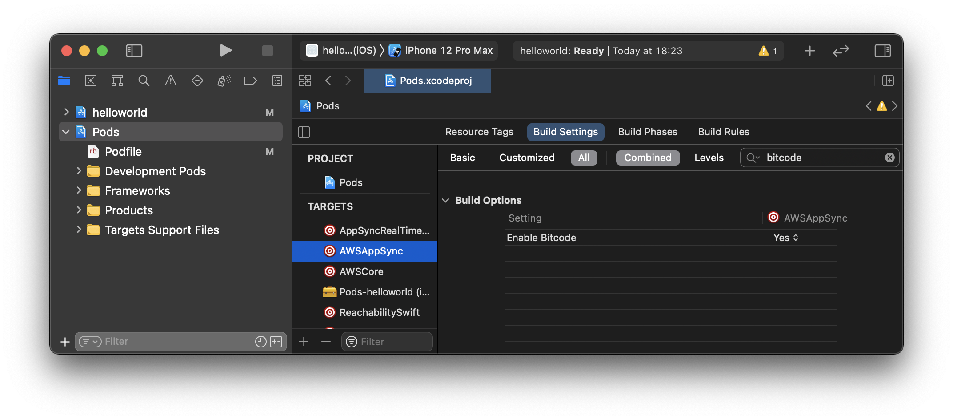Image resolution: width=953 pixels, height=420 pixels.
Task: Switch to the Build Phases tab
Action: [x=648, y=132]
